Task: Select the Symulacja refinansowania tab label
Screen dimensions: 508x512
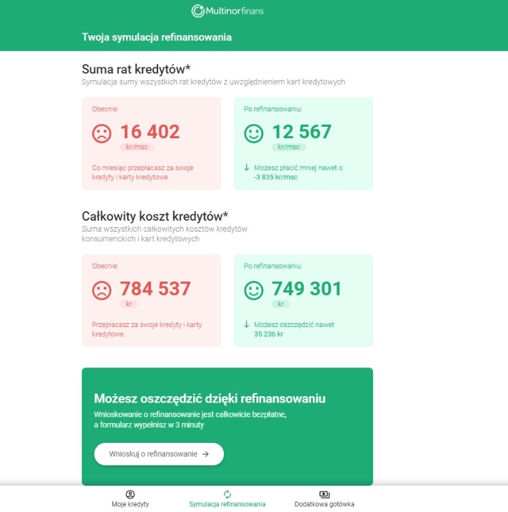Action: tap(227, 504)
